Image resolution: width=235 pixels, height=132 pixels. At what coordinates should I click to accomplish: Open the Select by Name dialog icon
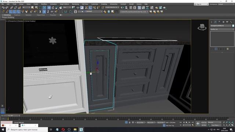pos(36,7)
